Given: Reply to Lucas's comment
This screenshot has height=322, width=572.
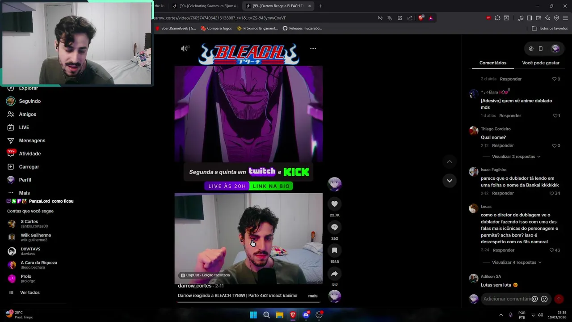Looking at the screenshot, I should pyautogui.click(x=504, y=250).
